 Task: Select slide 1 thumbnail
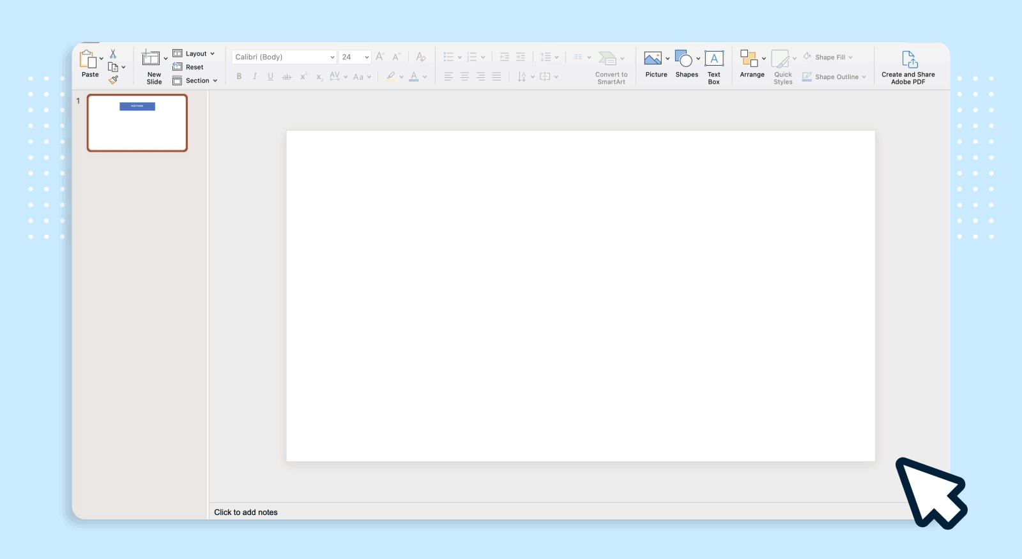pyautogui.click(x=137, y=123)
